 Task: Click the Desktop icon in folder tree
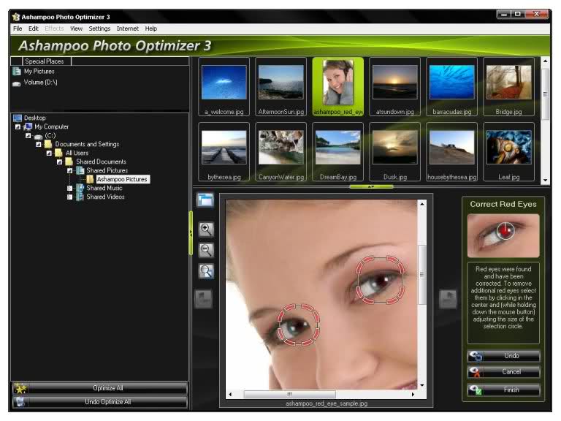(x=18, y=118)
